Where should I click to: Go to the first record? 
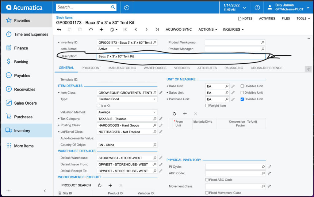click(125, 30)
